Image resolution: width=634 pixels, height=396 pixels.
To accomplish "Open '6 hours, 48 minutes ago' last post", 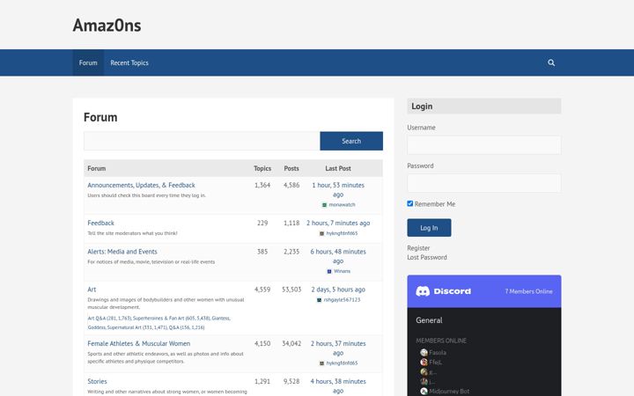I will tap(338, 257).
